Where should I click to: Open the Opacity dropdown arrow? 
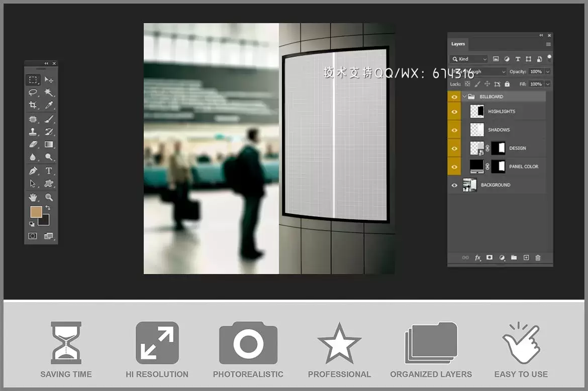point(547,72)
